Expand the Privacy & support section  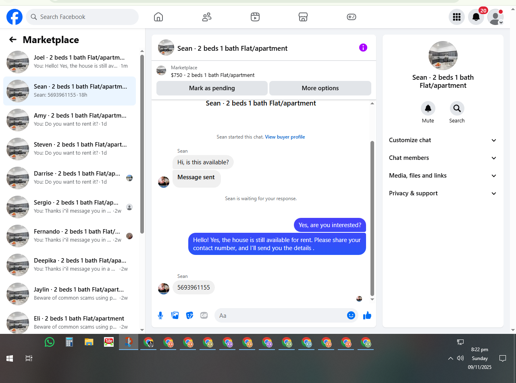(443, 193)
